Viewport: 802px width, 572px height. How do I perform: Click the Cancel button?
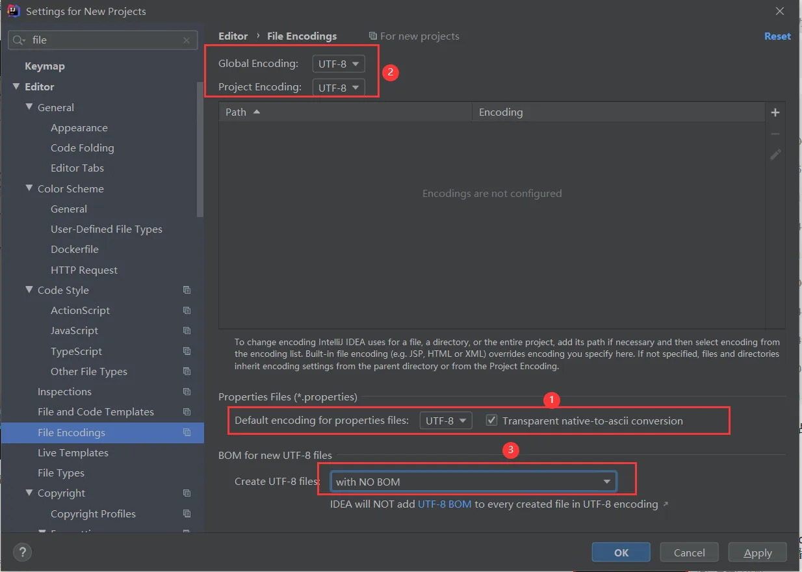[690, 552]
